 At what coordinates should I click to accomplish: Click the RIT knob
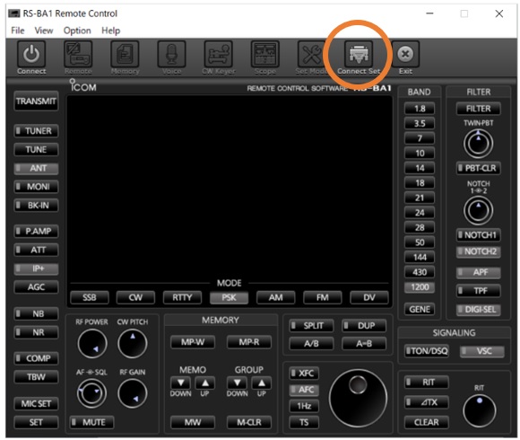(480, 410)
